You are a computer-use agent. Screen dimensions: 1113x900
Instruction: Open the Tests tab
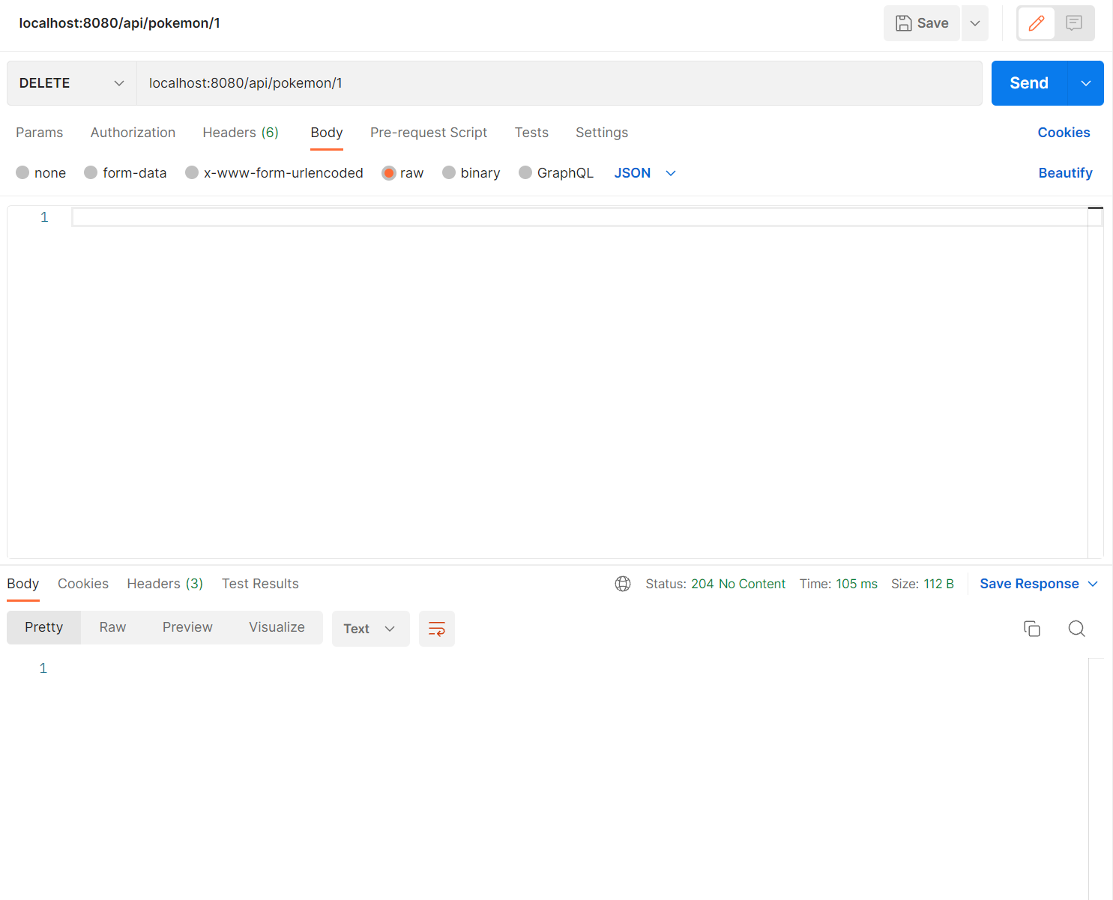click(531, 132)
